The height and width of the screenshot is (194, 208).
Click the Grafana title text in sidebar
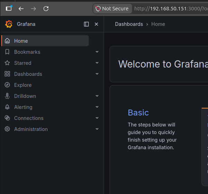point(26,24)
